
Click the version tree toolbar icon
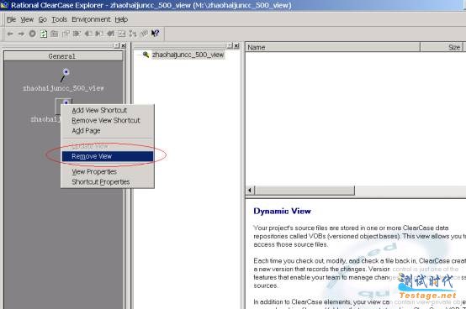pyautogui.click(x=133, y=34)
